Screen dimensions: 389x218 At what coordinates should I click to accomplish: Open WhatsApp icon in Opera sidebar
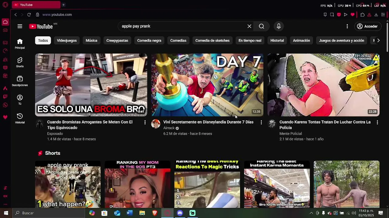5,105
